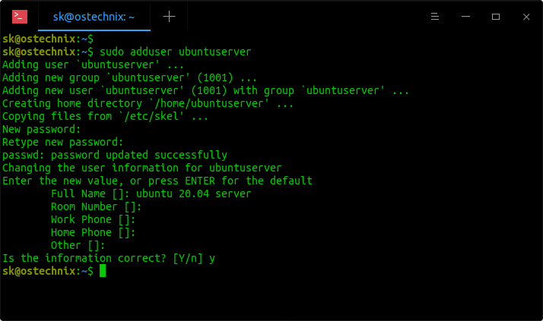Open a new tab with plus icon
This screenshot has width=543, height=321.
point(169,17)
